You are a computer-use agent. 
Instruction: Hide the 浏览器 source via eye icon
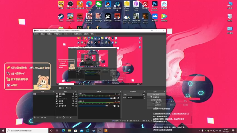(73, 101)
